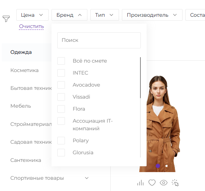
Task: Click the filter funnel icon
Action: click(6, 19)
